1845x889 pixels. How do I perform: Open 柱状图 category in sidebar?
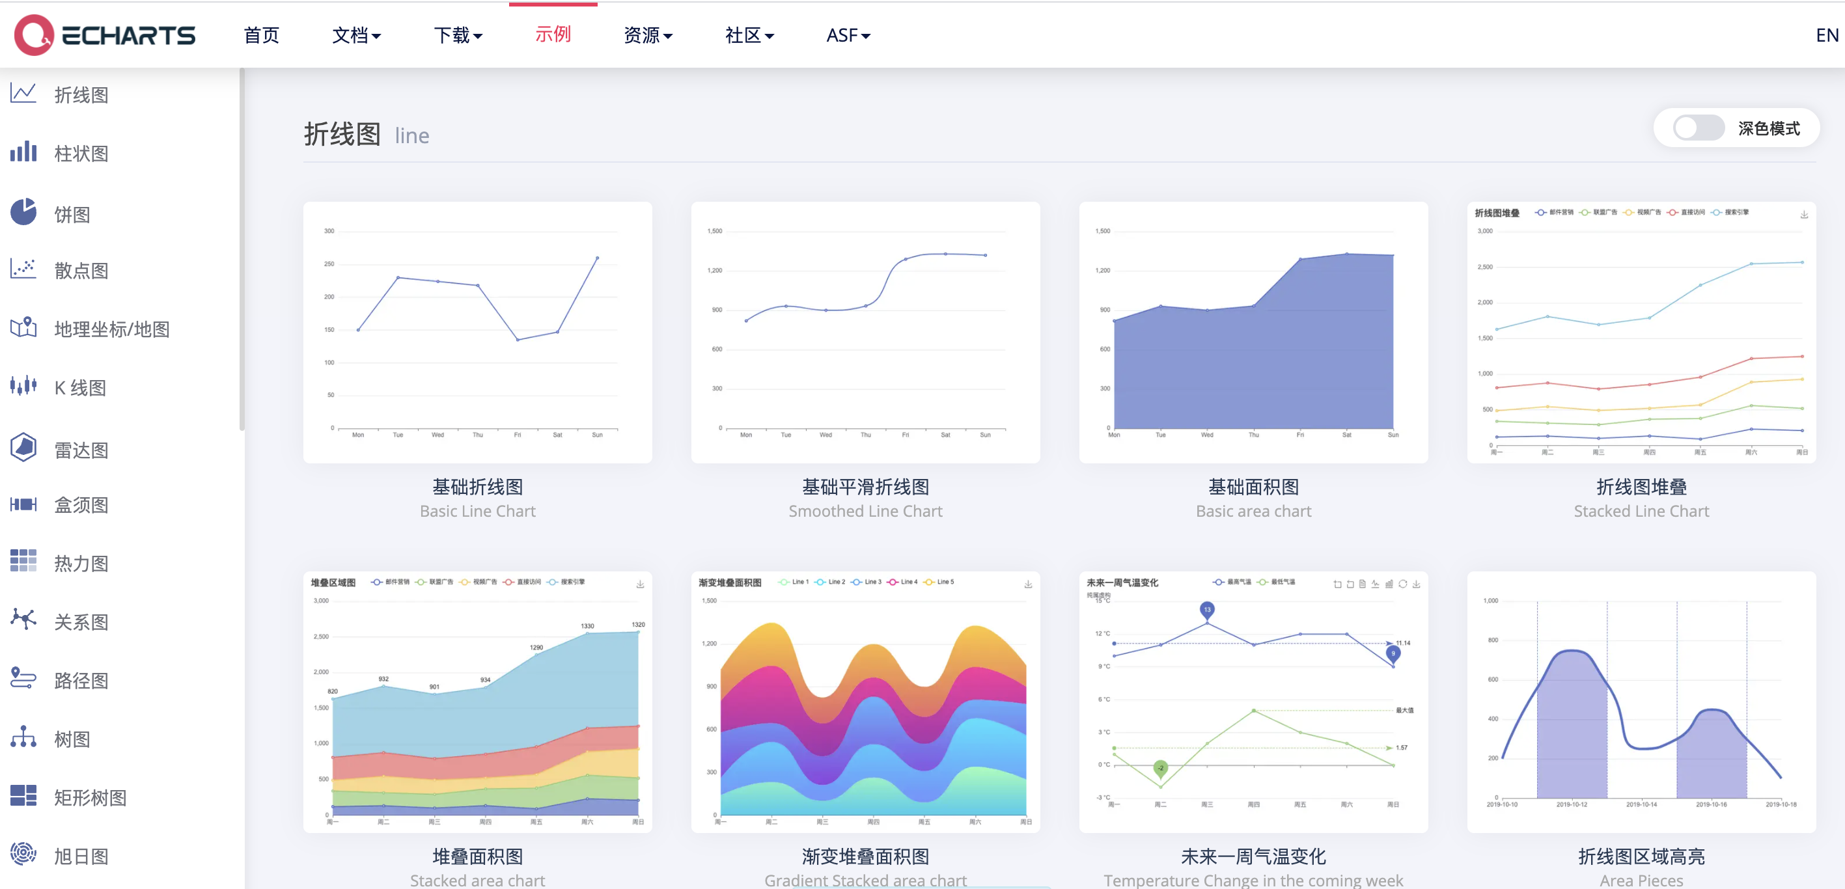point(81,153)
